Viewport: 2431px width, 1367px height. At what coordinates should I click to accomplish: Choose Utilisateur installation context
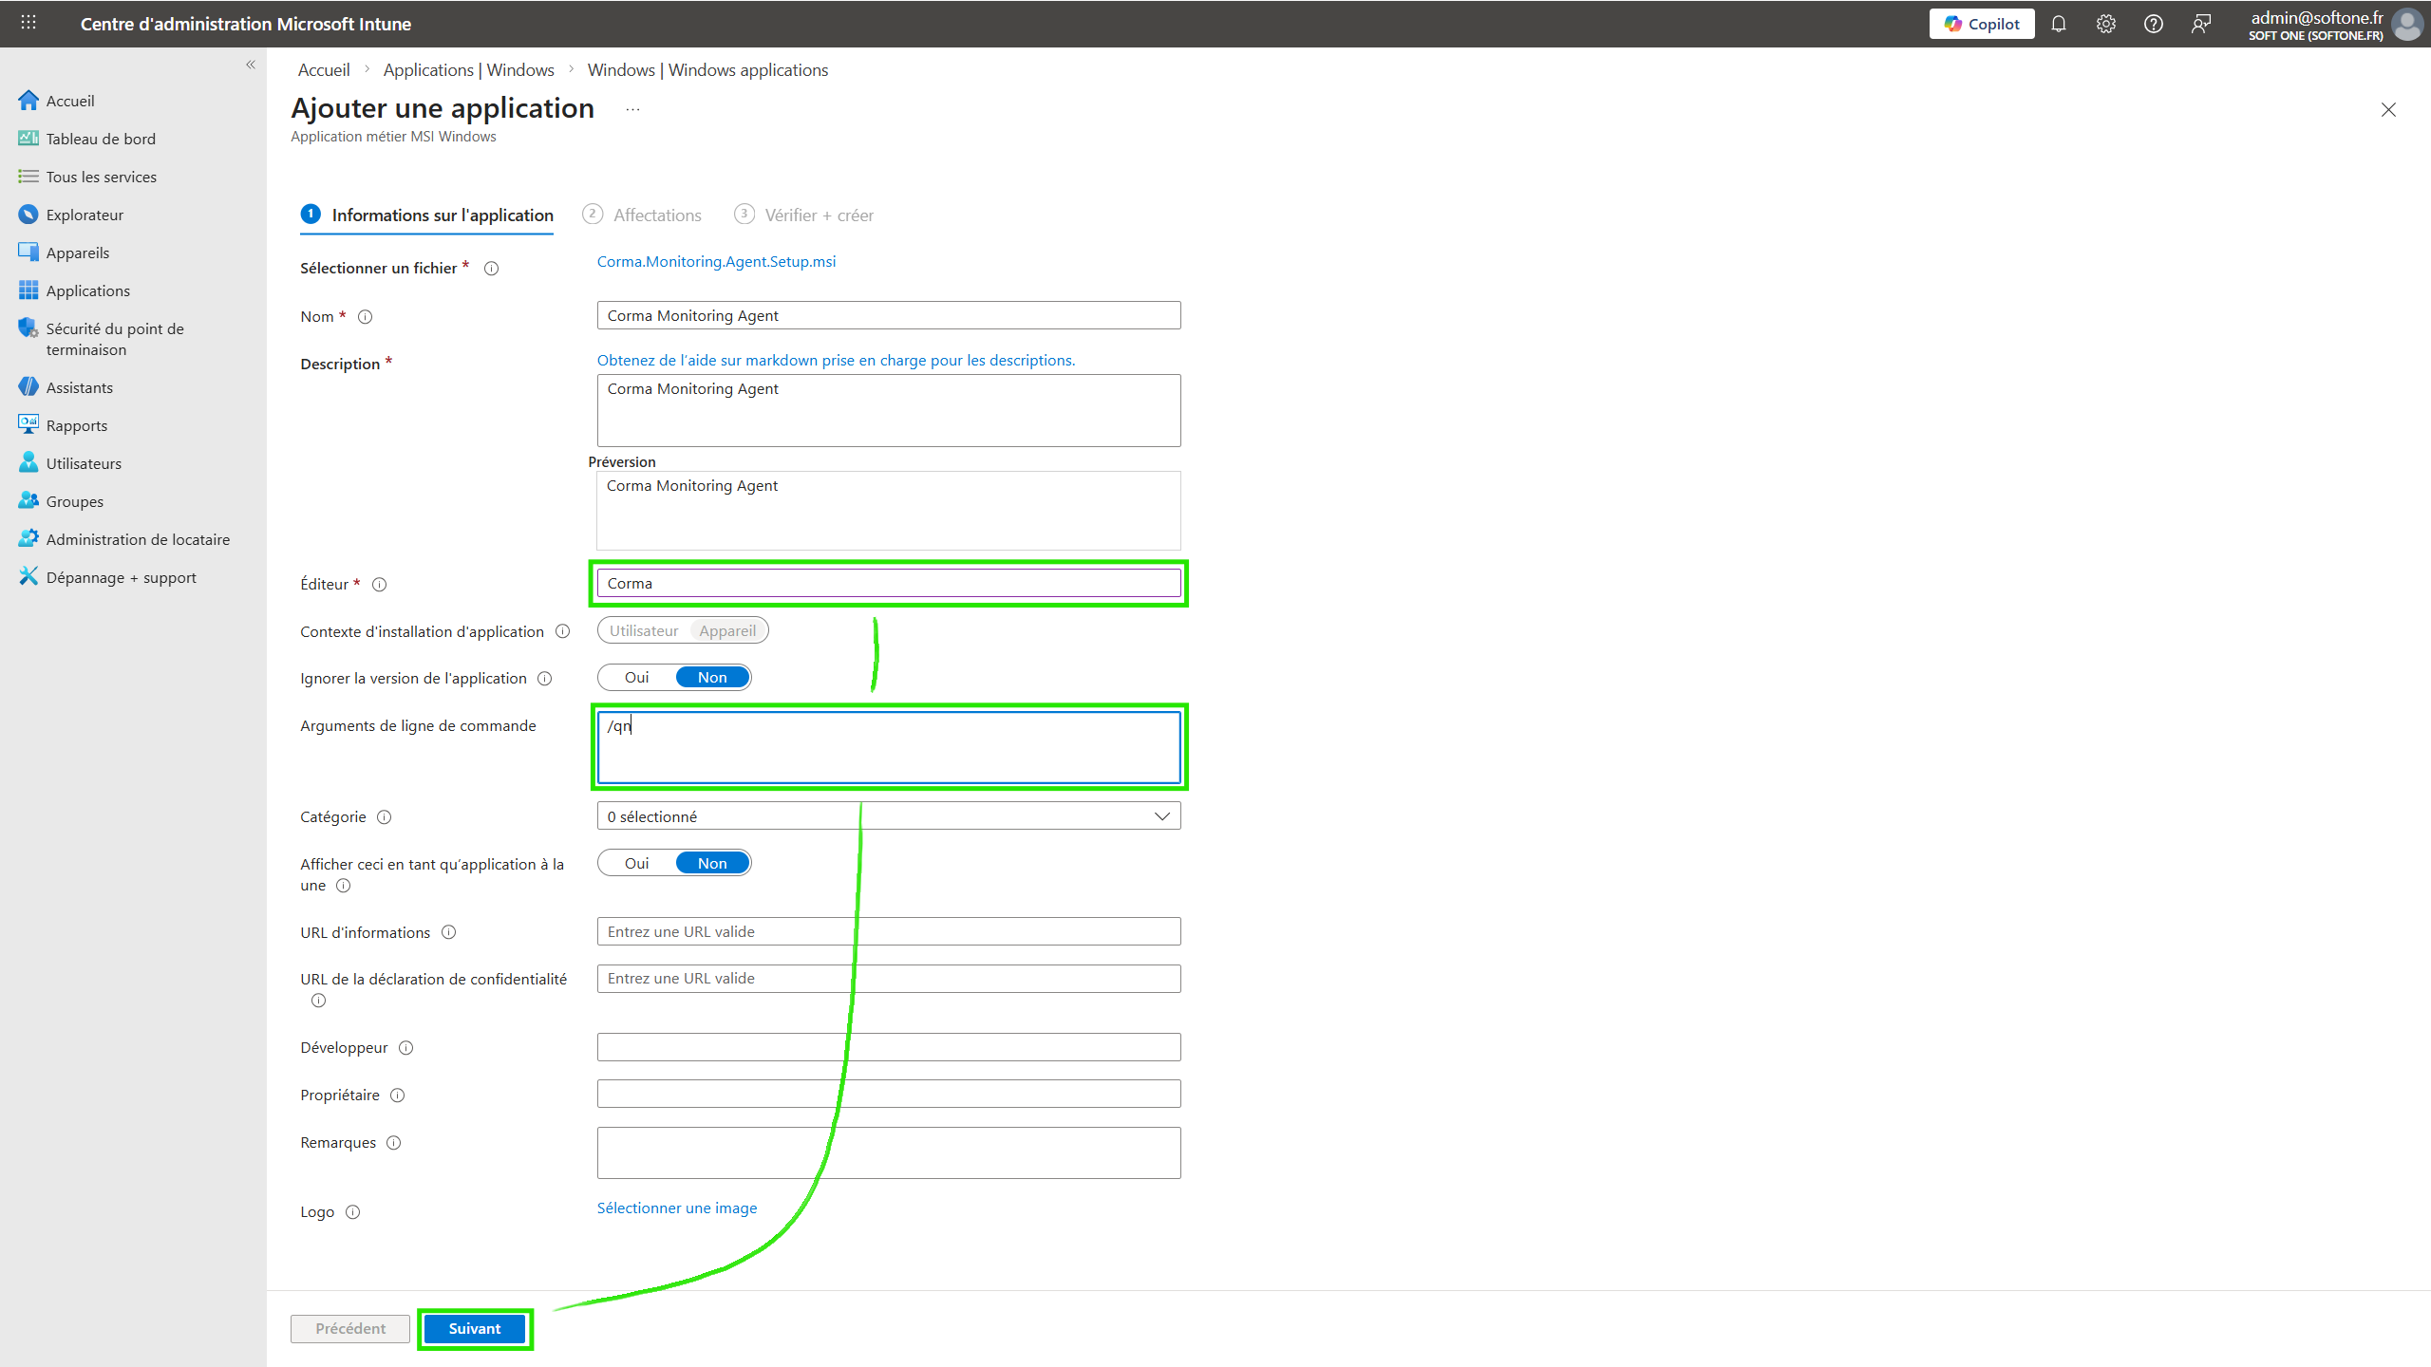pyautogui.click(x=644, y=631)
